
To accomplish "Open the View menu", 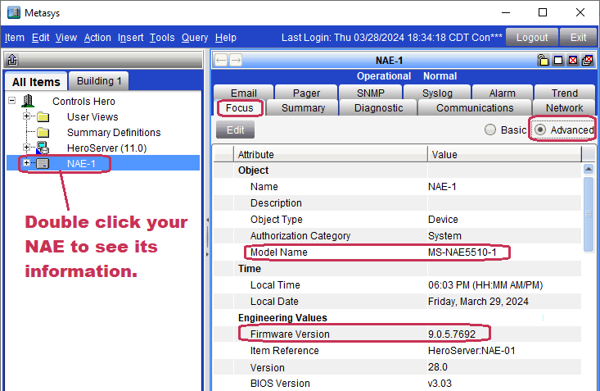I will click(x=66, y=38).
